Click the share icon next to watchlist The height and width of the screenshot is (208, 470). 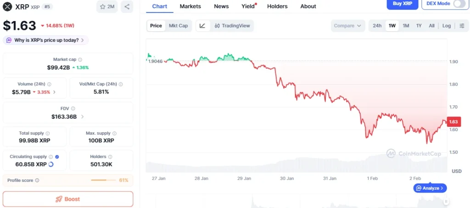(x=127, y=7)
